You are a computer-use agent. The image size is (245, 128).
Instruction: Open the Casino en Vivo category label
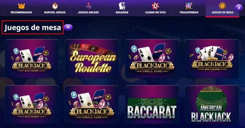pos(155,12)
